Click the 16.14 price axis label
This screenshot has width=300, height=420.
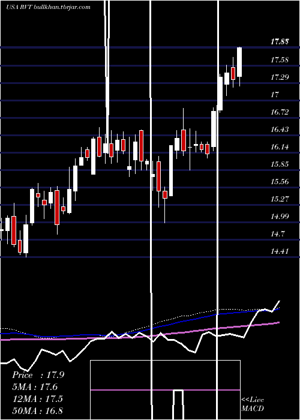click(x=280, y=147)
